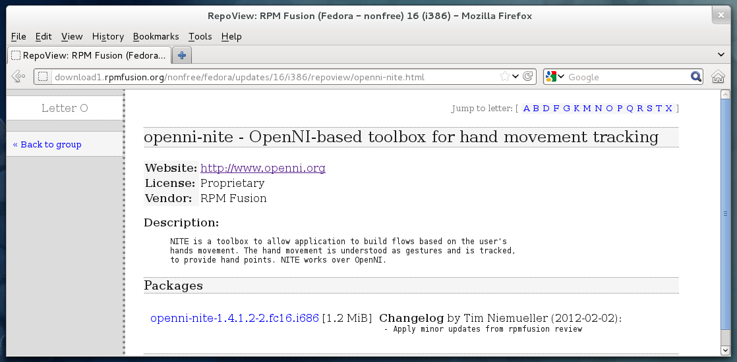737x362 pixels.
Task: Click the 'Proprietary' license value
Action: pos(232,183)
